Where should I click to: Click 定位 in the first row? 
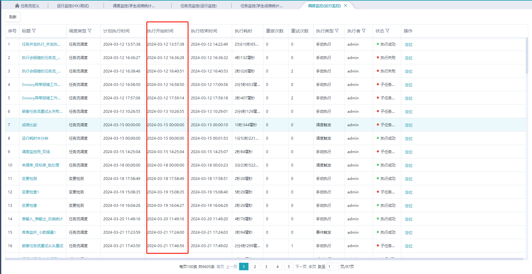[409, 45]
